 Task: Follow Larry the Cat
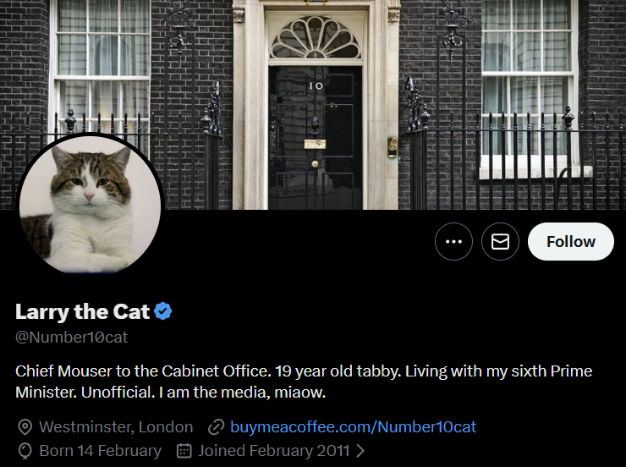(x=571, y=242)
